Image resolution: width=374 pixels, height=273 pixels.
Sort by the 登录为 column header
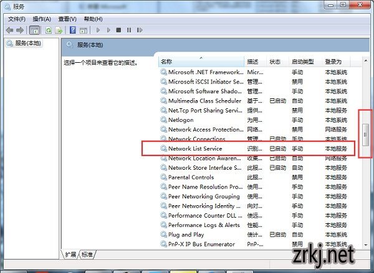[336, 62]
